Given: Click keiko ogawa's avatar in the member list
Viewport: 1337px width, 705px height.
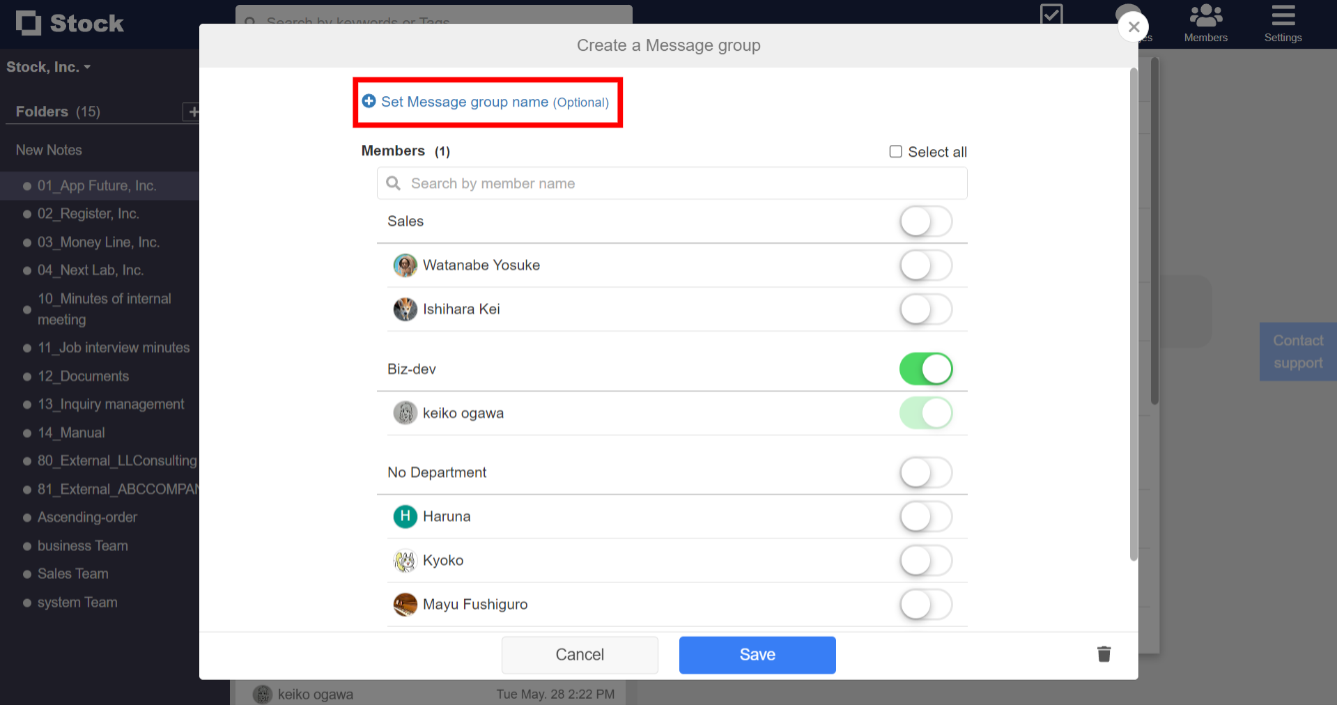Looking at the screenshot, I should pyautogui.click(x=405, y=412).
